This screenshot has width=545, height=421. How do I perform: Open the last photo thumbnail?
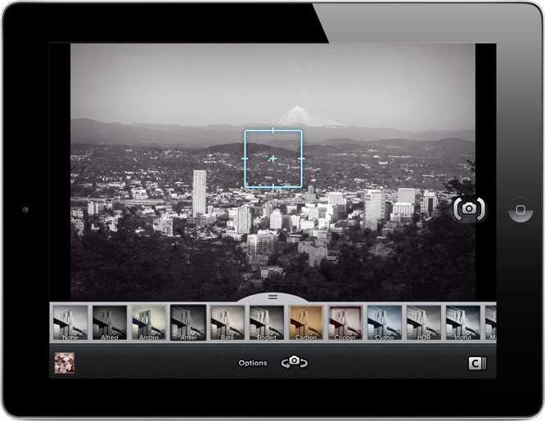pyautogui.click(x=65, y=363)
